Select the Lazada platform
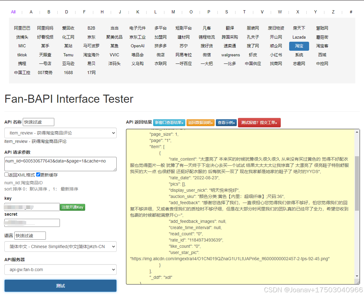Viewport: 364px width, 296px height. click(x=299, y=37)
